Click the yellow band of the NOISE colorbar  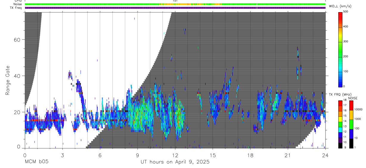pos(351,115)
